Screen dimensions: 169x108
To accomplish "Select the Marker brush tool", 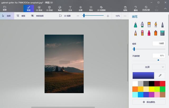I will pyautogui.click(x=135, y=25).
